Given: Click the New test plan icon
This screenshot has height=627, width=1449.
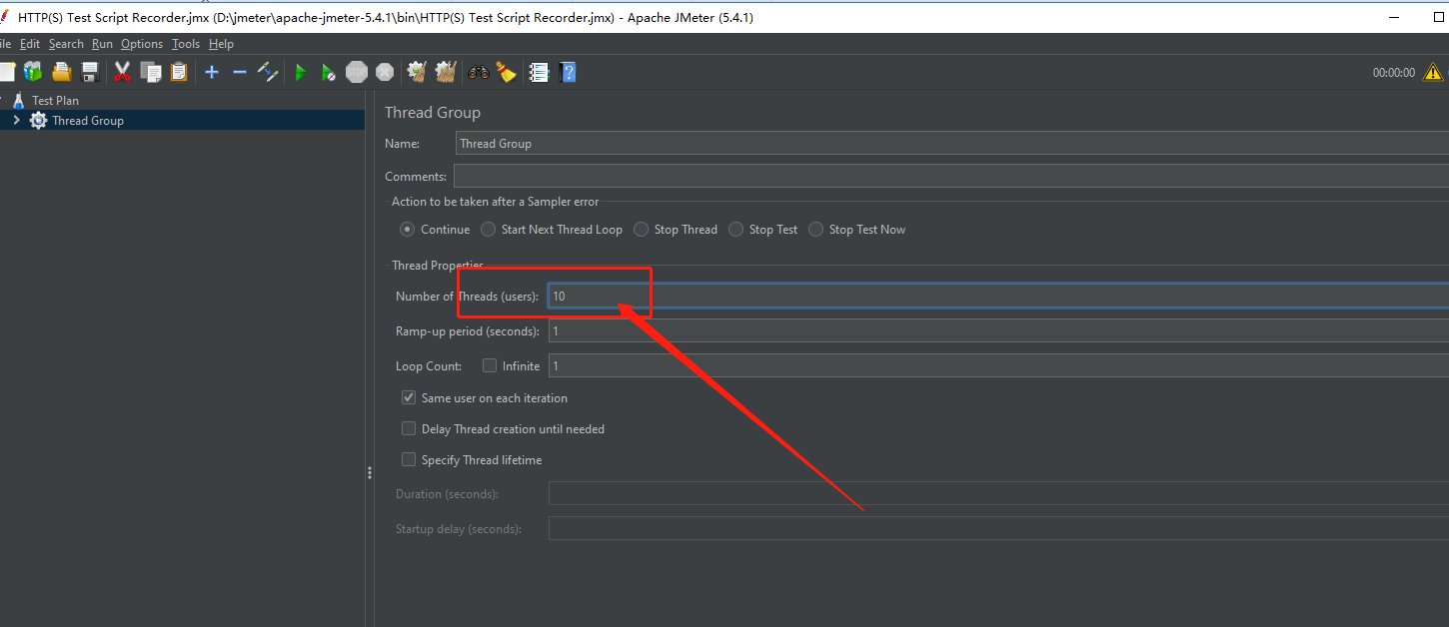Looking at the screenshot, I should pos(6,72).
